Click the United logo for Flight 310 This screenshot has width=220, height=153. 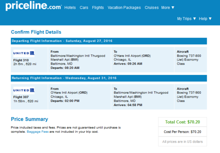coord(24,53)
